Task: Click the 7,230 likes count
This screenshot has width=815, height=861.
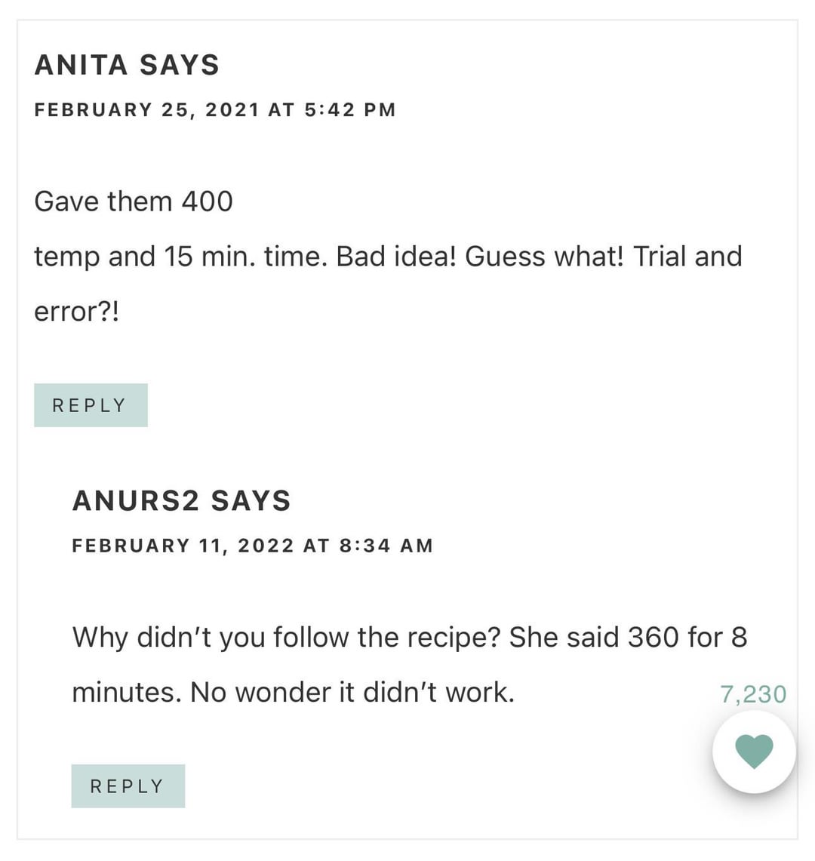Action: (x=753, y=694)
